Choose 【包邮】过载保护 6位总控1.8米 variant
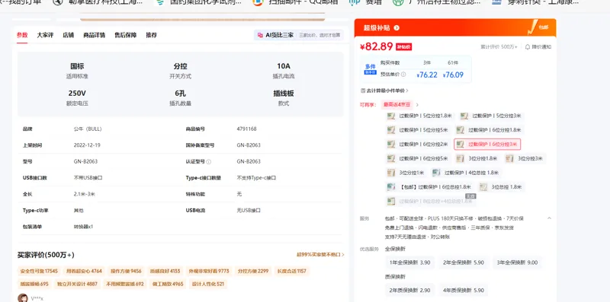This screenshot has height=302, width=610. [430, 187]
